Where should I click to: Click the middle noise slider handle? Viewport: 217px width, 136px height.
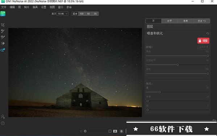click(178, 65)
